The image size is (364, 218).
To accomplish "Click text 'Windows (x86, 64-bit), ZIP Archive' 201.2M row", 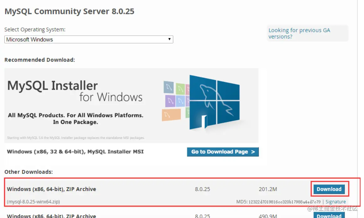I will tap(52, 189).
